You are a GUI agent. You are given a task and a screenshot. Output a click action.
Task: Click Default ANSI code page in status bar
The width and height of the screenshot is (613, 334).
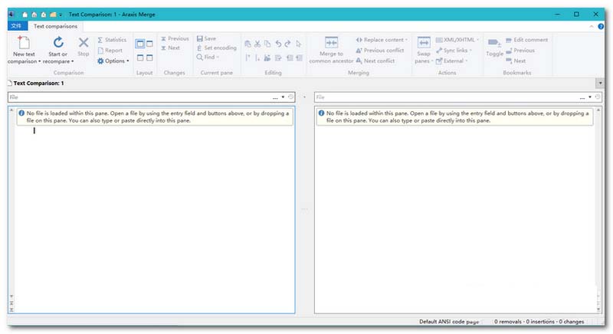[x=449, y=322]
